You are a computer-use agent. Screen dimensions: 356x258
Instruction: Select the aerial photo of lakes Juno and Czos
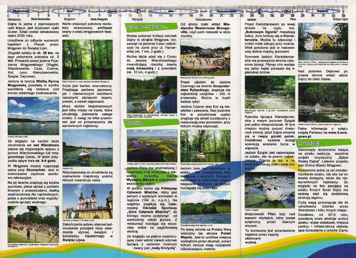pos(152,146)
